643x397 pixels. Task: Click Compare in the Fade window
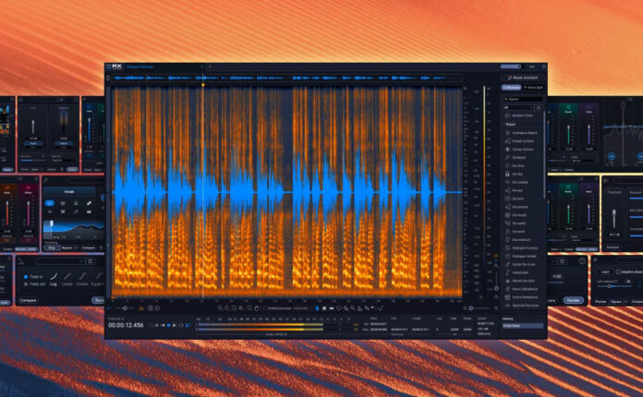[x=29, y=300]
